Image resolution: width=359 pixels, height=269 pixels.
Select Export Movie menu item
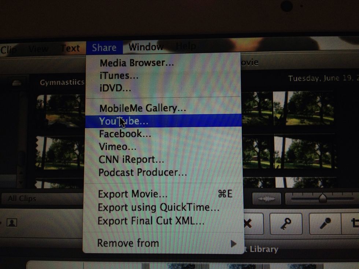pyautogui.click(x=163, y=194)
